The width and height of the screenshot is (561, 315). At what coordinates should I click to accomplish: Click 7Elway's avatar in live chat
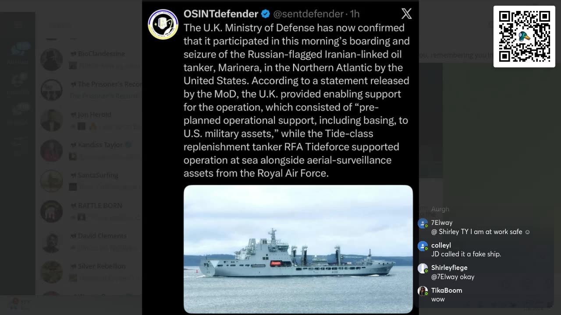point(423,224)
